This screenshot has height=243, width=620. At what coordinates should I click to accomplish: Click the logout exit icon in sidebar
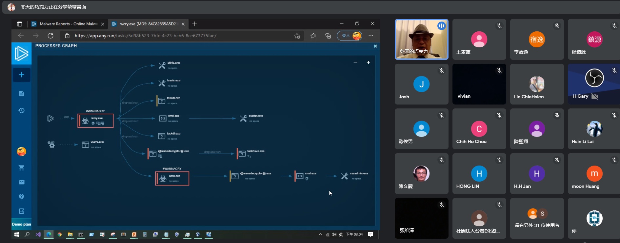(x=22, y=211)
